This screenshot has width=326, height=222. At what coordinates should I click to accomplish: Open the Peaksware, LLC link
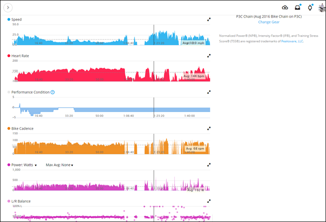(292, 41)
